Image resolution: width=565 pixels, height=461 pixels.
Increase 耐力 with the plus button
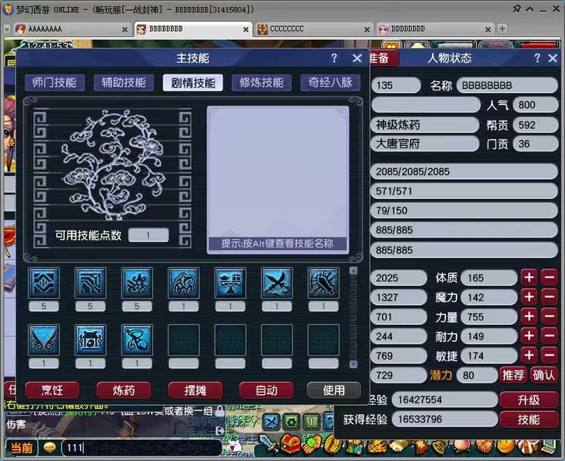click(529, 336)
